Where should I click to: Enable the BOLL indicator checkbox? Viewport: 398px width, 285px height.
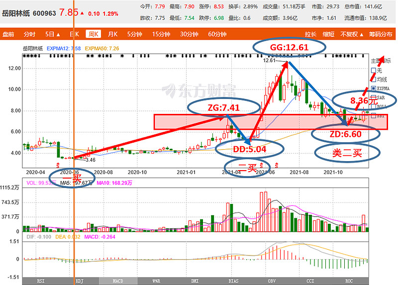click(x=374, y=106)
